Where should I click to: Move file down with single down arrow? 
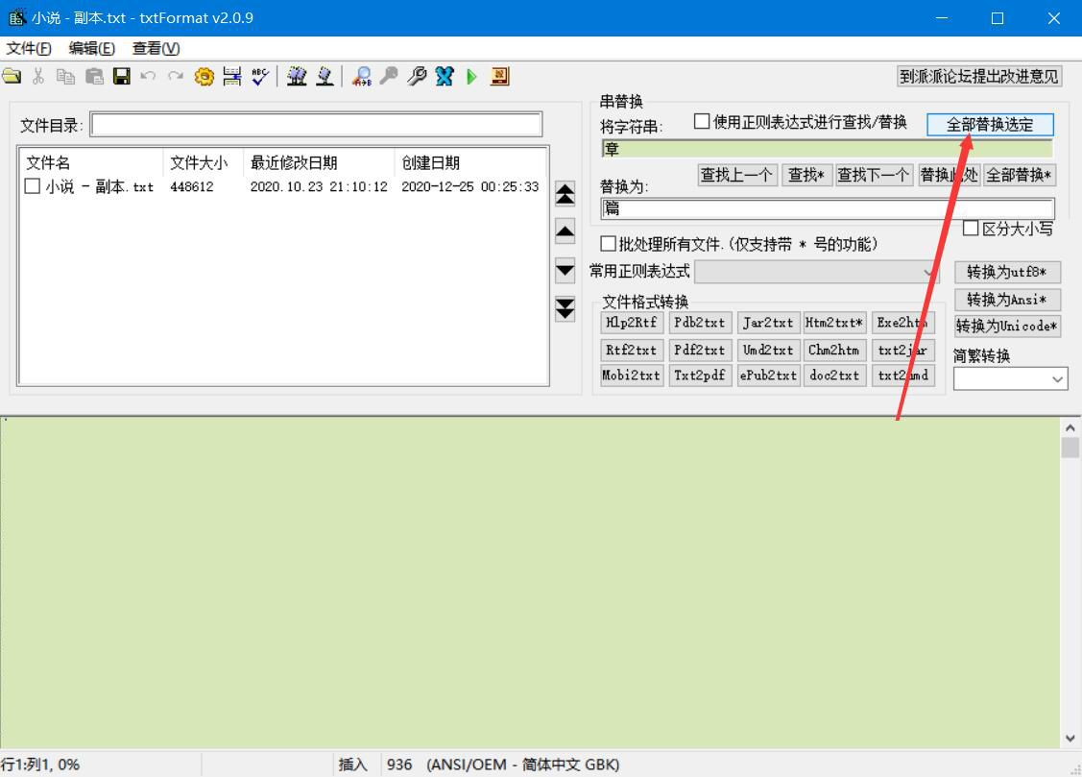pyautogui.click(x=565, y=270)
